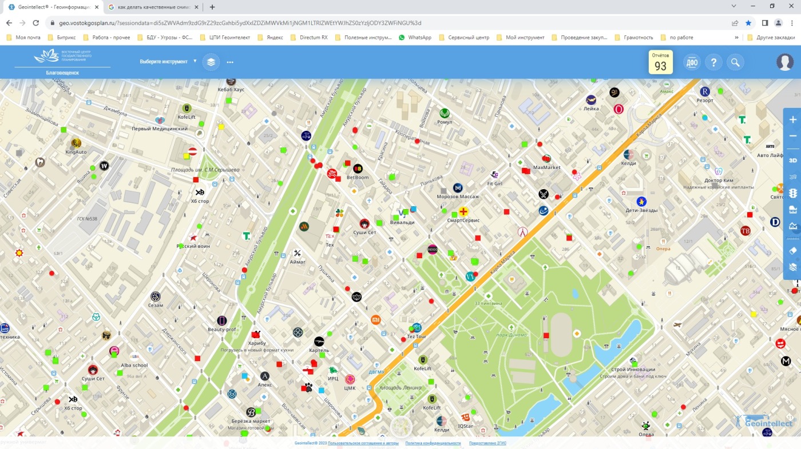Select the Geointellect browser tab
This screenshot has height=449, width=801.
pos(53,7)
